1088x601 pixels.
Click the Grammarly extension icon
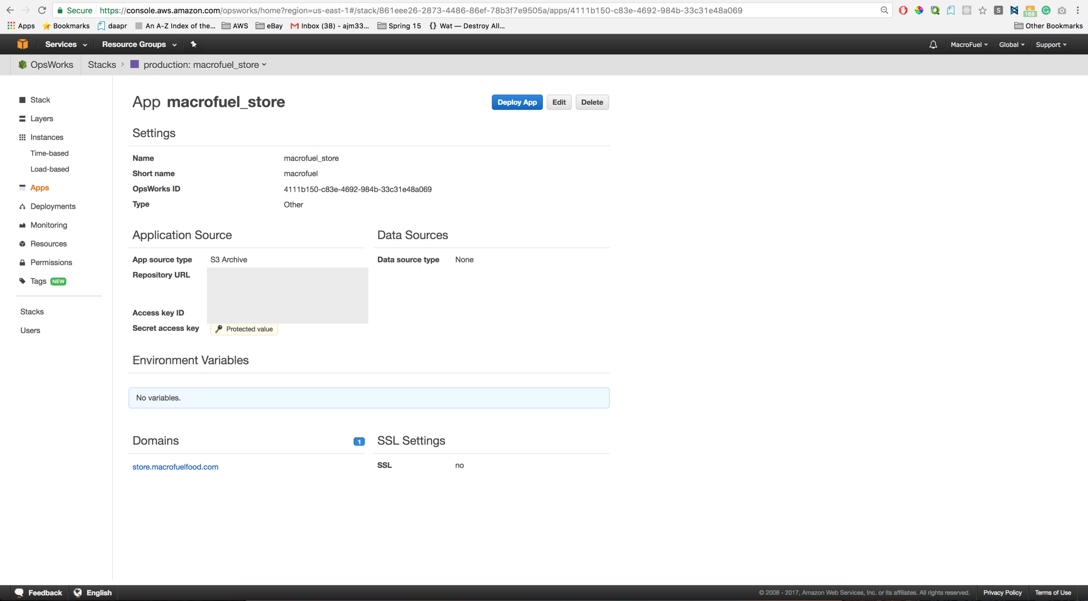[x=1046, y=10]
